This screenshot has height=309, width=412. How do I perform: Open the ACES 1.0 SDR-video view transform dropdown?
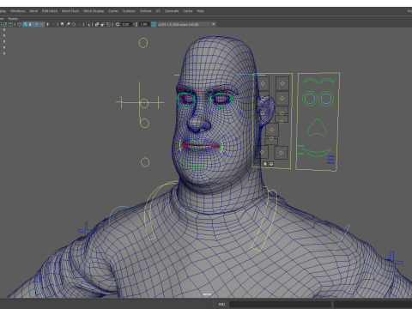pos(186,24)
